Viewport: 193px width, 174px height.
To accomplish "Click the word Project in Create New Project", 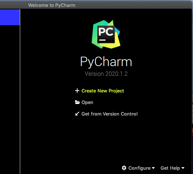I will (116, 91).
